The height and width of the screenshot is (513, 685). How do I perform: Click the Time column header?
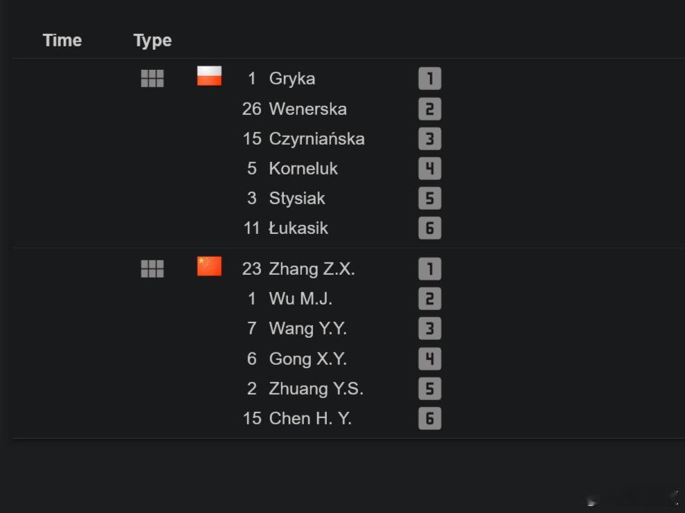(x=62, y=40)
